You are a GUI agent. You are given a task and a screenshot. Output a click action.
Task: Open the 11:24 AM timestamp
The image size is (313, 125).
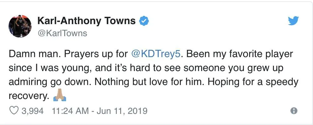click(x=70, y=111)
